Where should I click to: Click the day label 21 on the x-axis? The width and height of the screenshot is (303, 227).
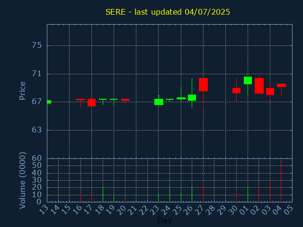pyautogui.click(x=134, y=210)
